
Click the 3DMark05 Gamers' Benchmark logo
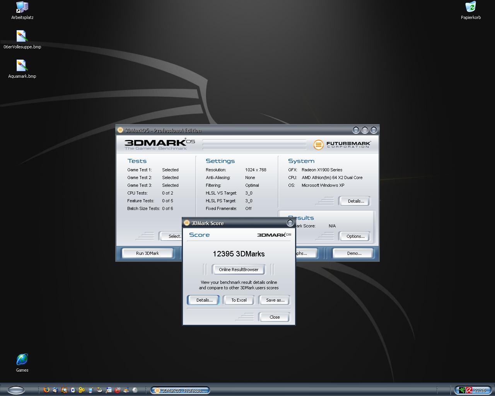tap(160, 144)
